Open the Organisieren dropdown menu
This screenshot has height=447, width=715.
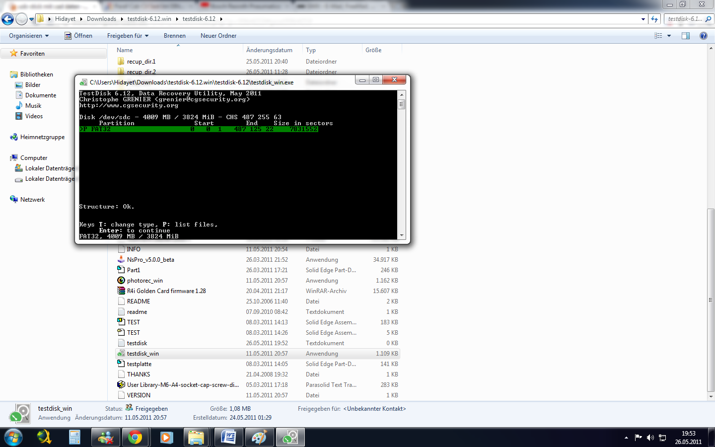pyautogui.click(x=29, y=36)
